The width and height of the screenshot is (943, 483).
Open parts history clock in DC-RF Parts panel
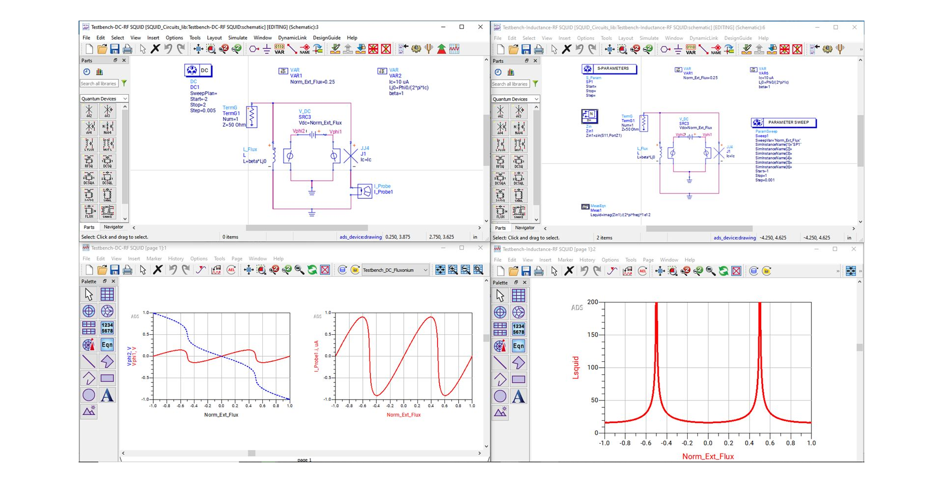87,72
